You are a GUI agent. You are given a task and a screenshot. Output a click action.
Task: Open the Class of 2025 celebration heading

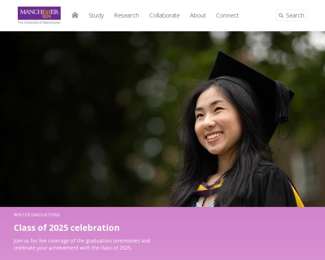tap(67, 227)
